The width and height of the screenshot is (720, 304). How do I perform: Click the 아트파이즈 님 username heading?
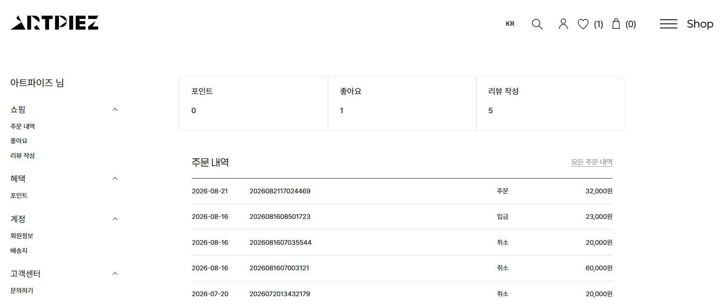[37, 83]
